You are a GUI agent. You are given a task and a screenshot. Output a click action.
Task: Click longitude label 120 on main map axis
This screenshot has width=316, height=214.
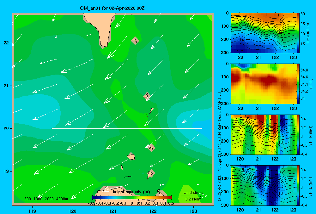click(x=73, y=211)
